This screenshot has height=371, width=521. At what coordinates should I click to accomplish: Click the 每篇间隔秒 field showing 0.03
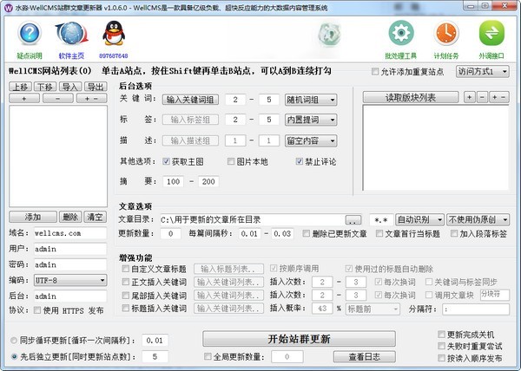coord(282,233)
